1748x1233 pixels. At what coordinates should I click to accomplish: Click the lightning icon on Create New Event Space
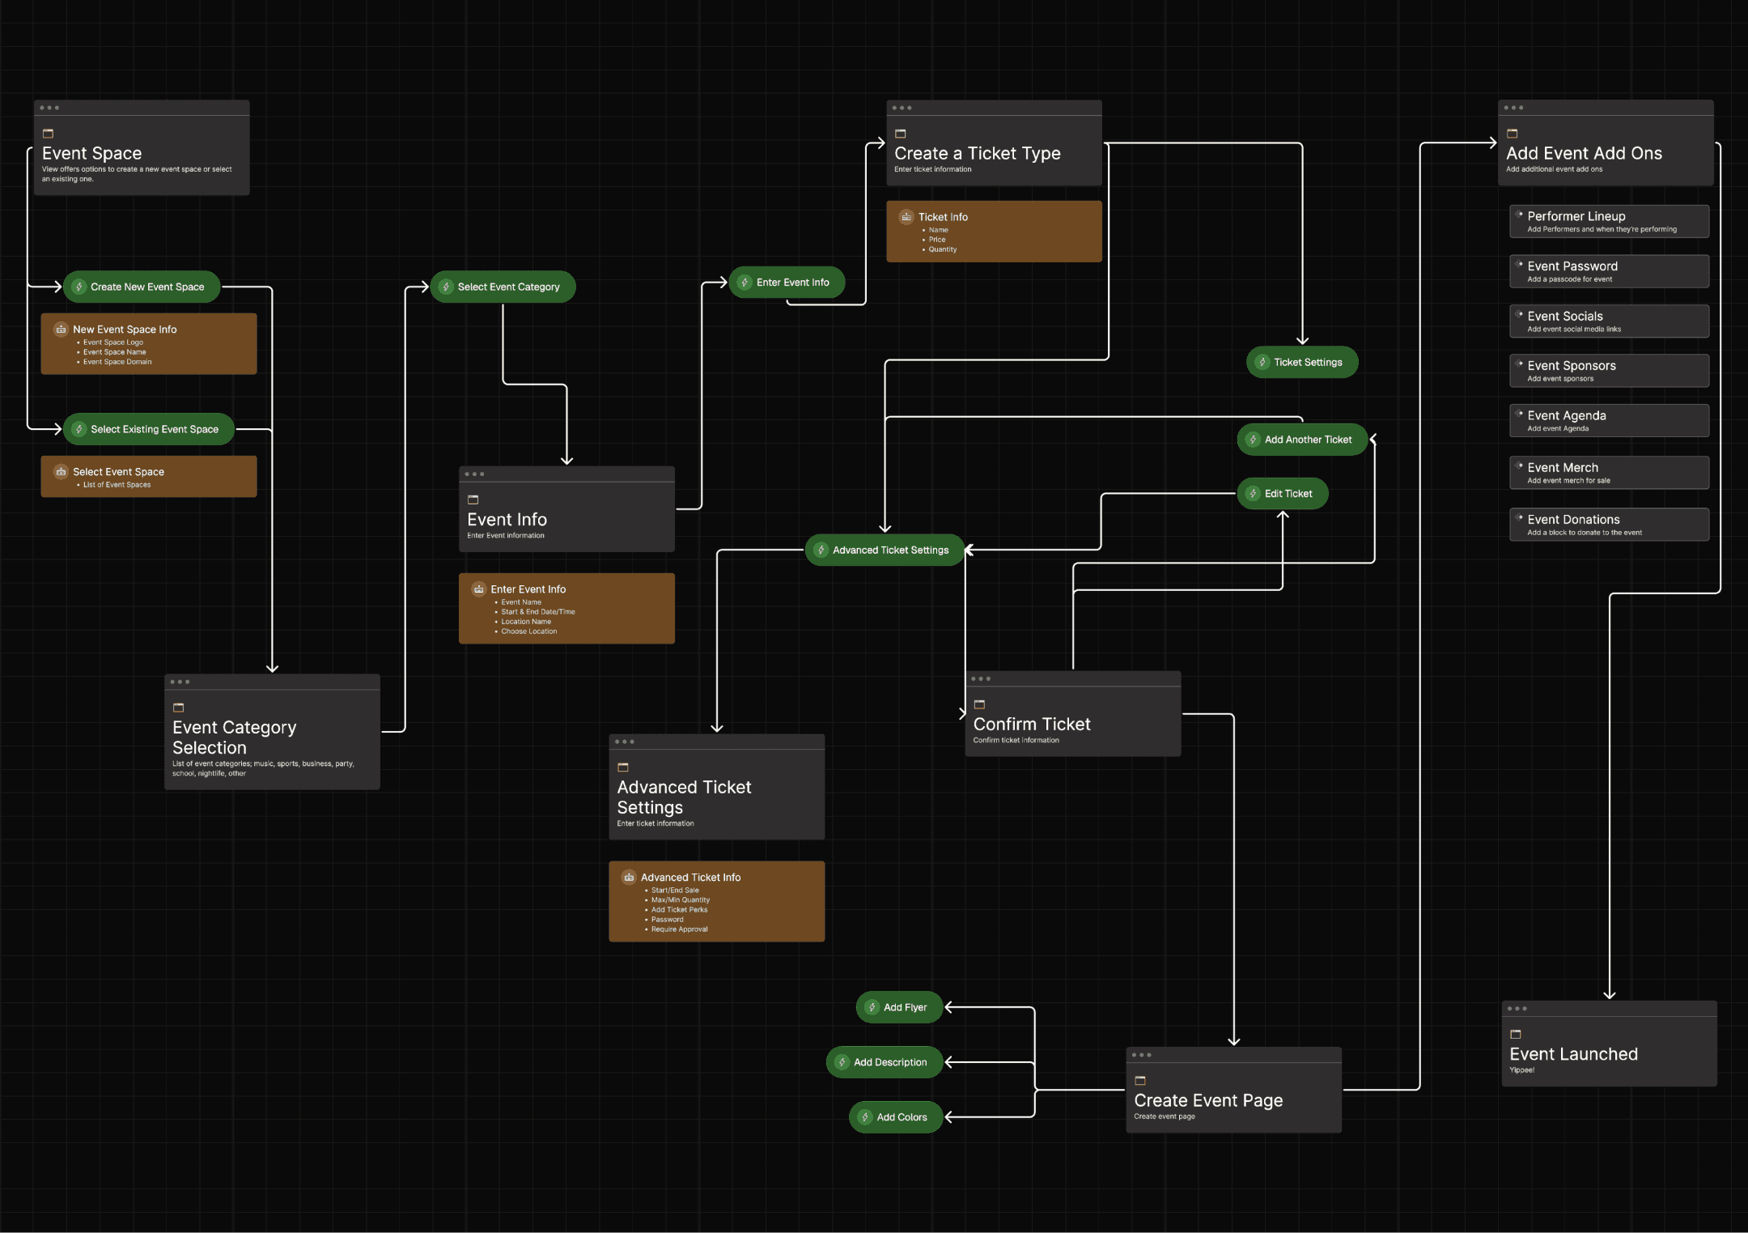point(79,286)
